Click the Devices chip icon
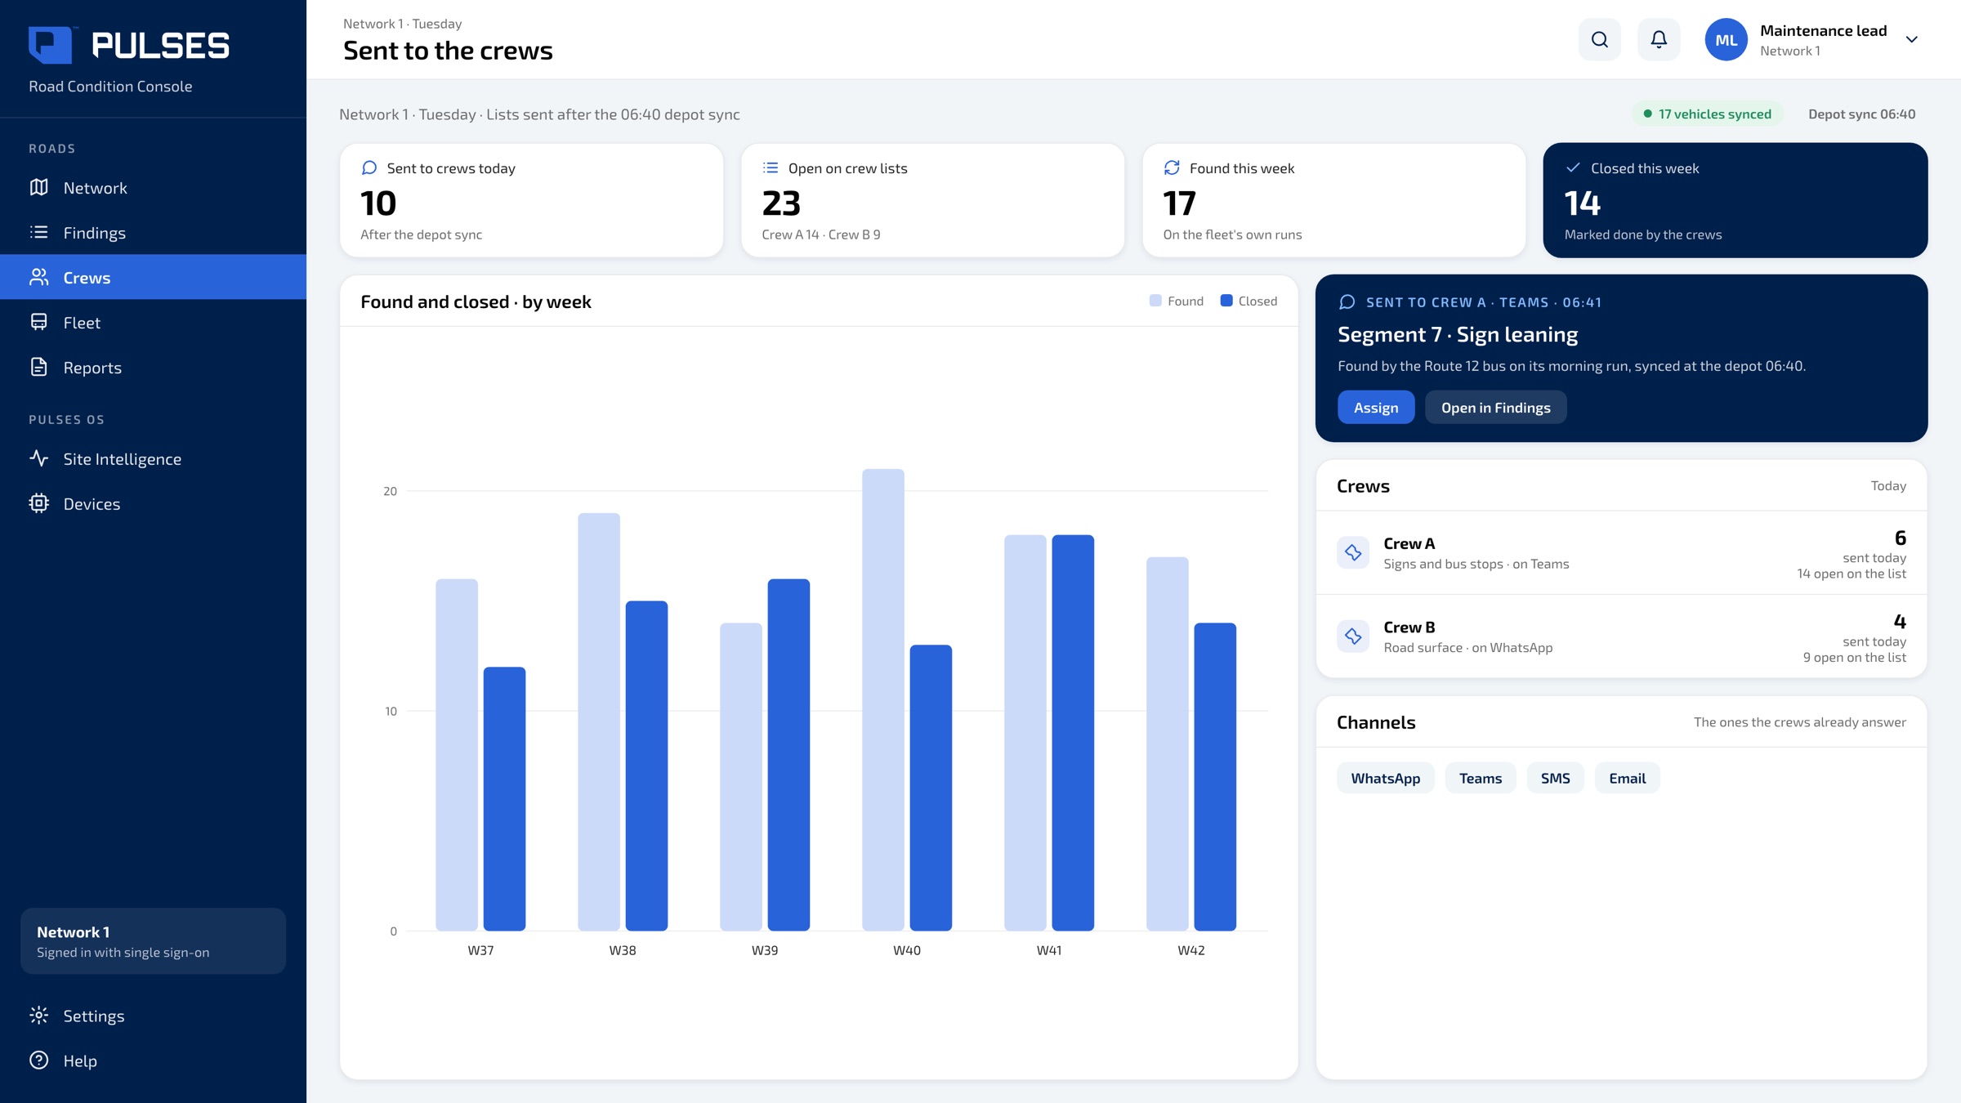The image size is (1961, 1103). tap(38, 503)
